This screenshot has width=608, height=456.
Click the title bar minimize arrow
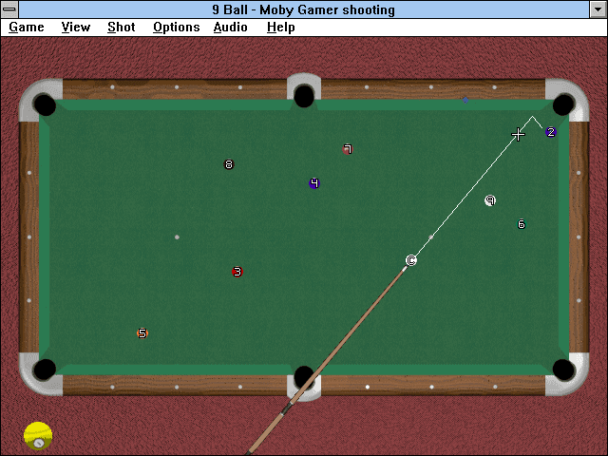(x=598, y=9)
